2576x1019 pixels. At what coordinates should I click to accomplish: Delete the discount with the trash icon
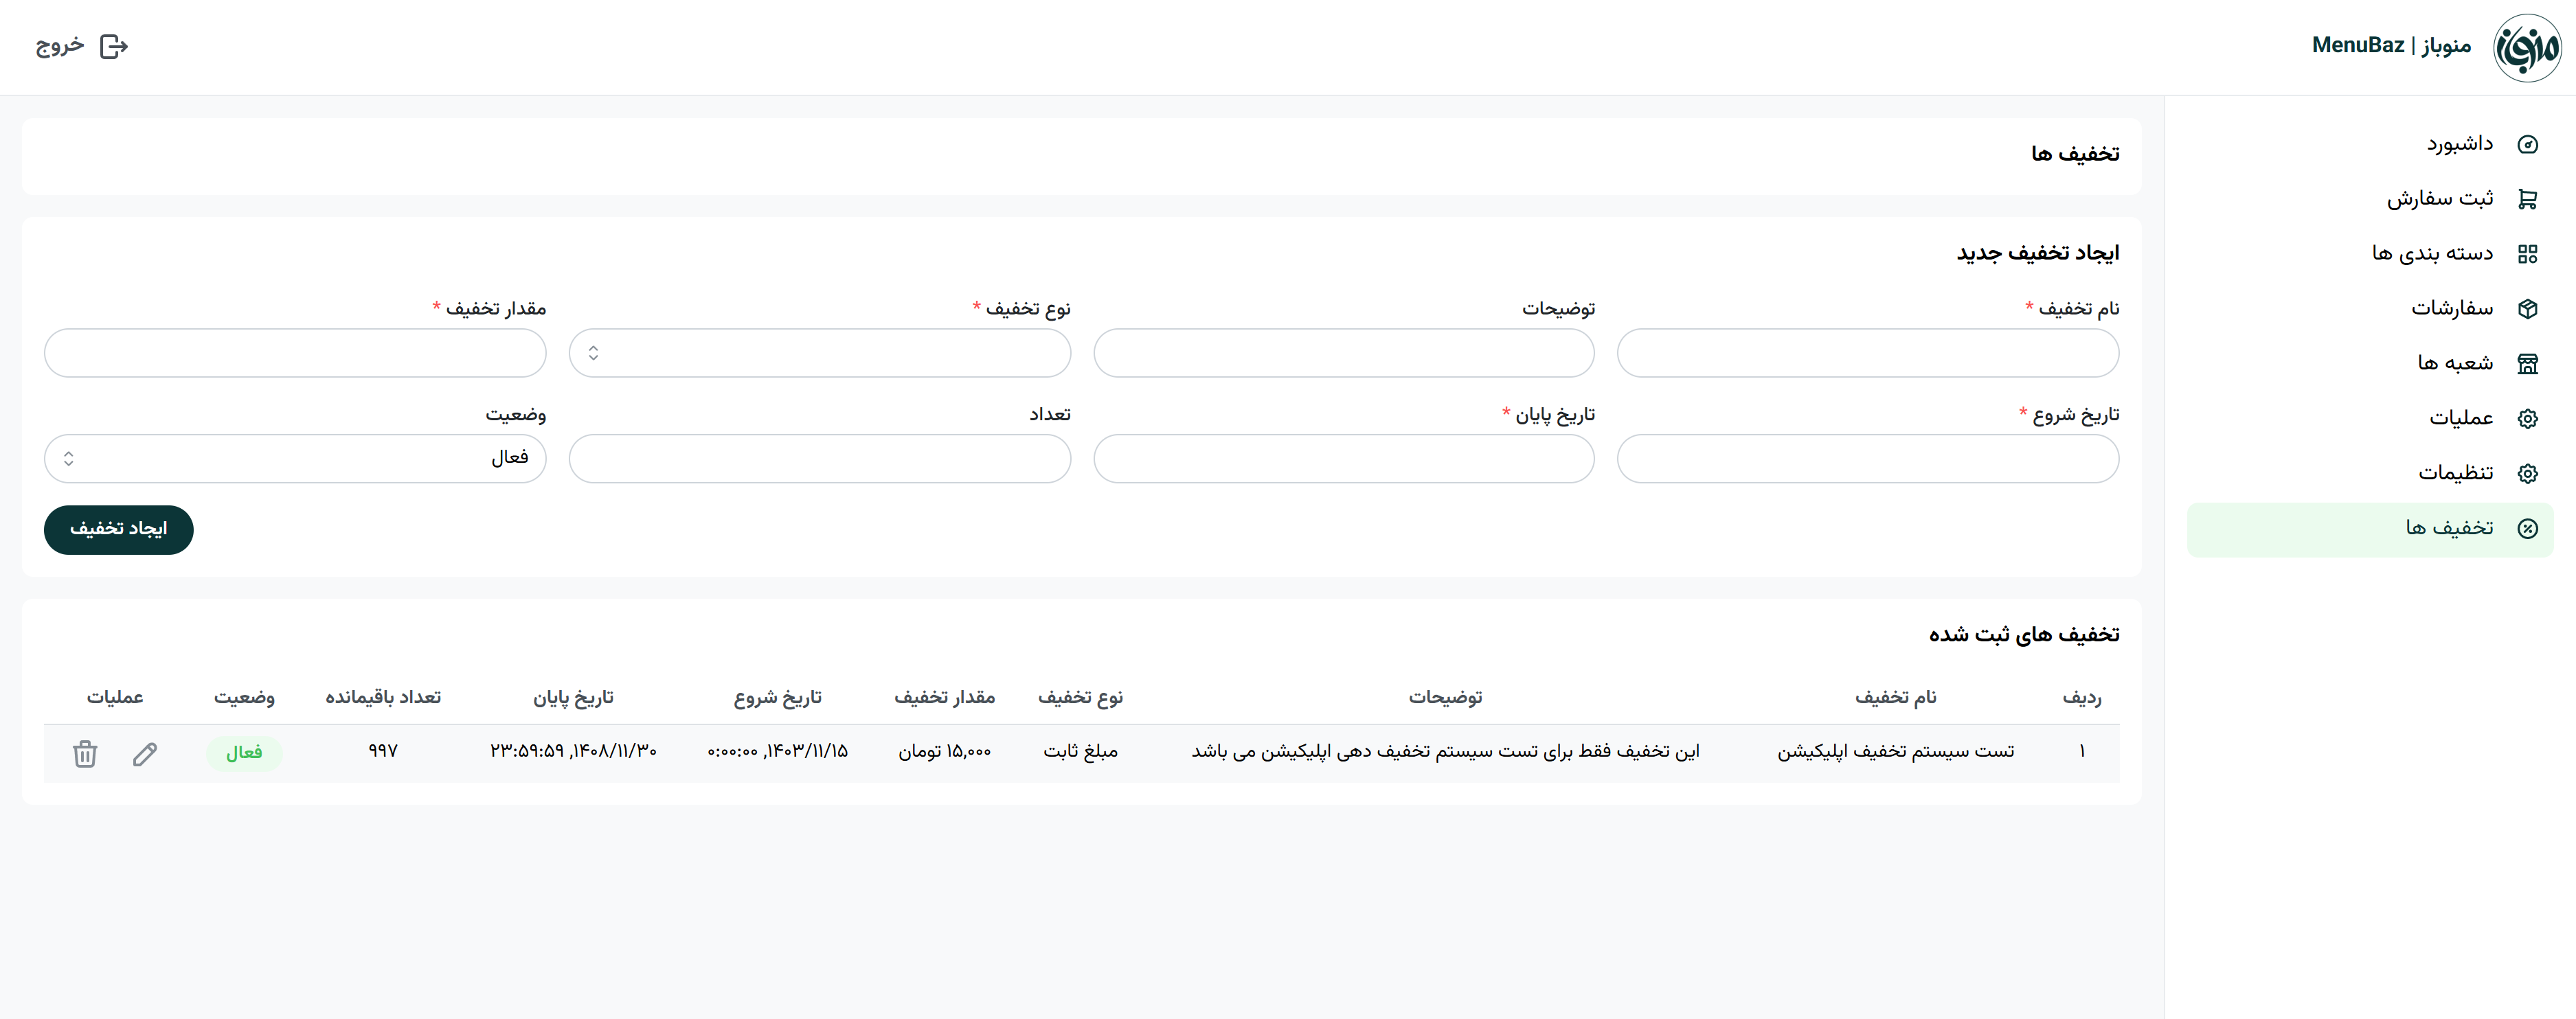point(85,753)
